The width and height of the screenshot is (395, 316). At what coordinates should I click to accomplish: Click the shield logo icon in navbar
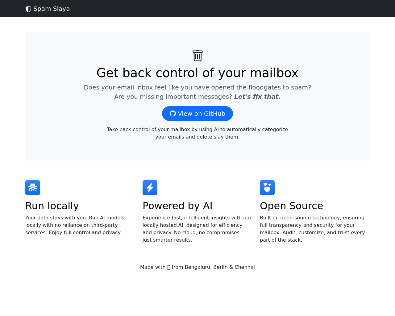(28, 9)
